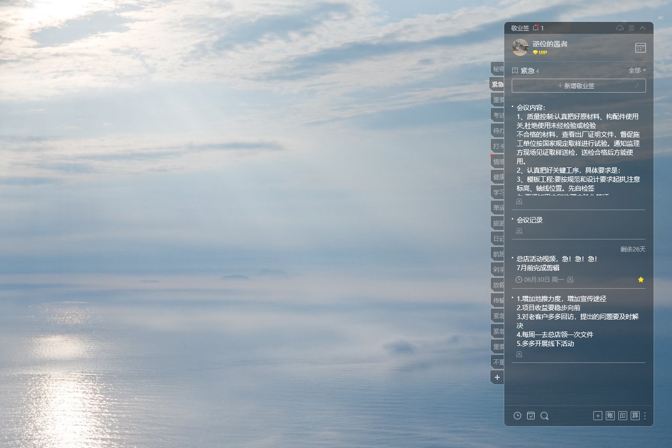Switch to the 情感 category tab
This screenshot has height=448, width=672.
tap(498, 161)
